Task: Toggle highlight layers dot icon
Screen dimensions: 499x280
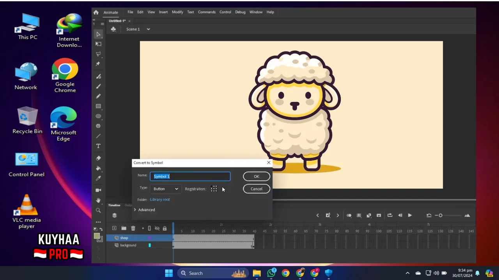Action: [143, 228]
